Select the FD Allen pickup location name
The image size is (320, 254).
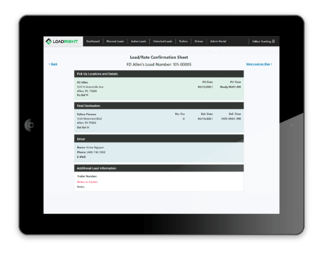pos(82,82)
